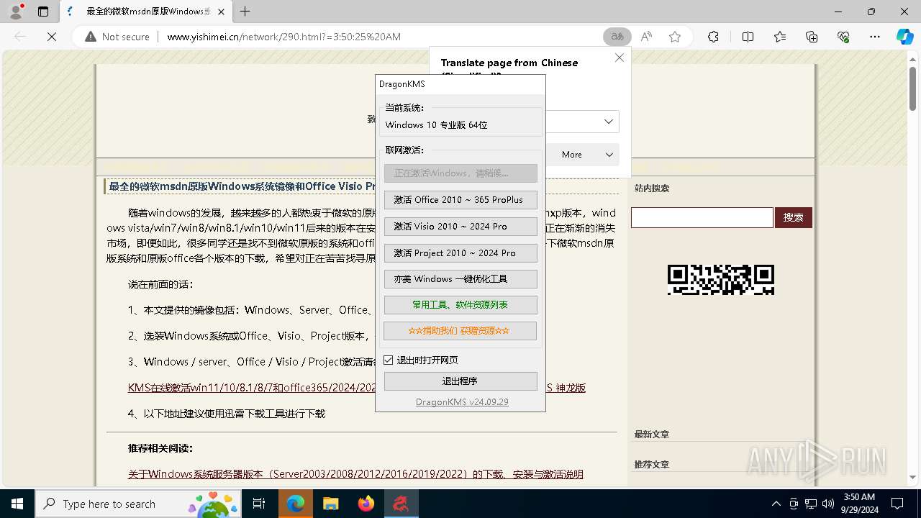Click the volume tray icon
The height and width of the screenshot is (518, 921).
[828, 504]
